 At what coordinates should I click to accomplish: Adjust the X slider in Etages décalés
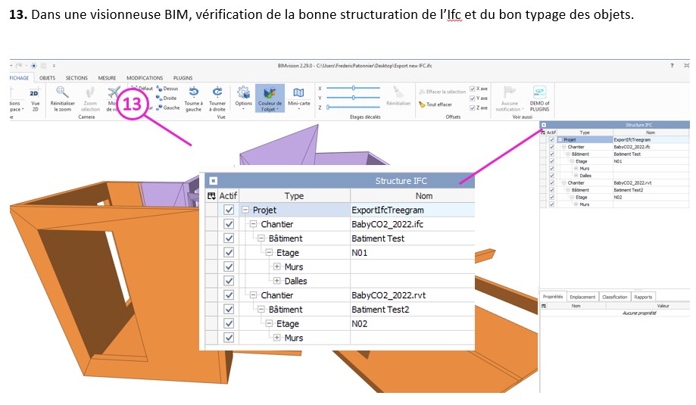(x=353, y=89)
